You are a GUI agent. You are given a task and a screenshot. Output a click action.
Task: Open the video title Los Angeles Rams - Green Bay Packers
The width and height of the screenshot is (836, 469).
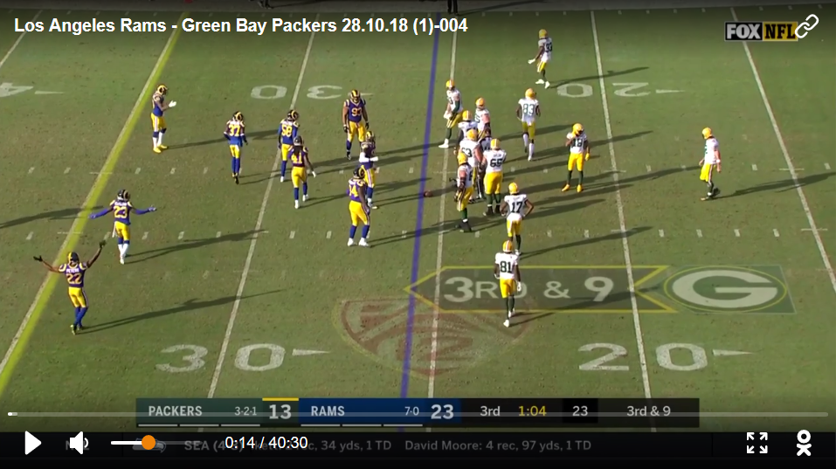coord(240,25)
